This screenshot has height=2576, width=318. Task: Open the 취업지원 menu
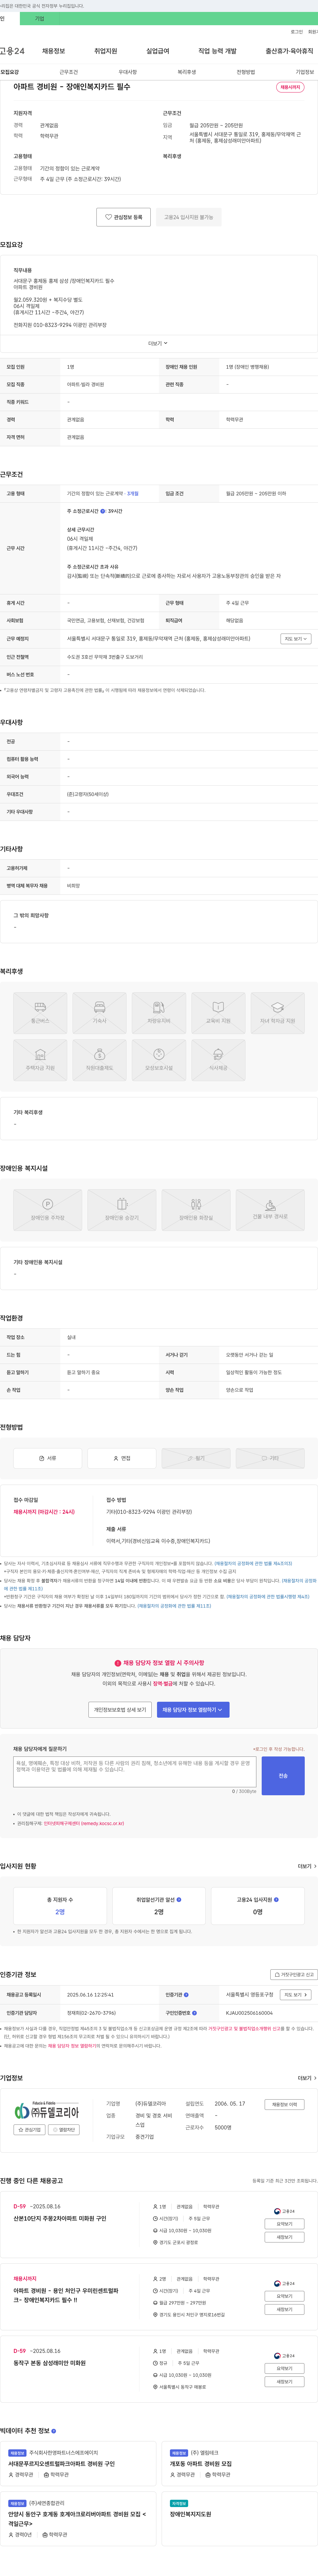pyautogui.click(x=106, y=51)
